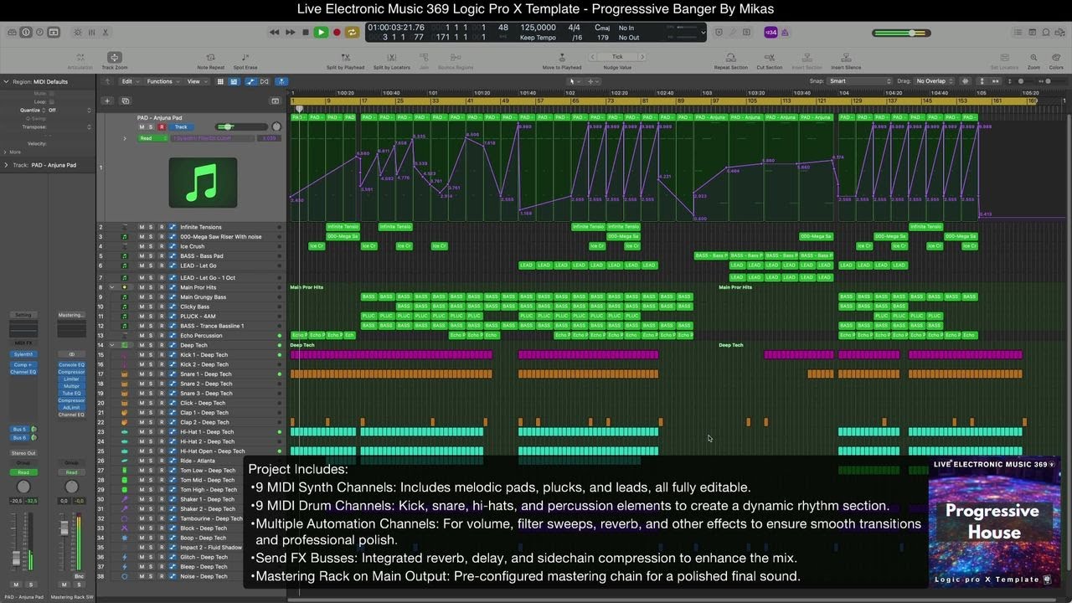The width and height of the screenshot is (1072, 603).
Task: Open the Quick Help icon
Action: click(x=39, y=32)
